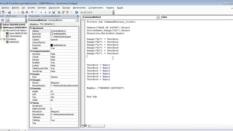
Task: Open Help with the blue question mark icon
Action: (x=76, y=12)
